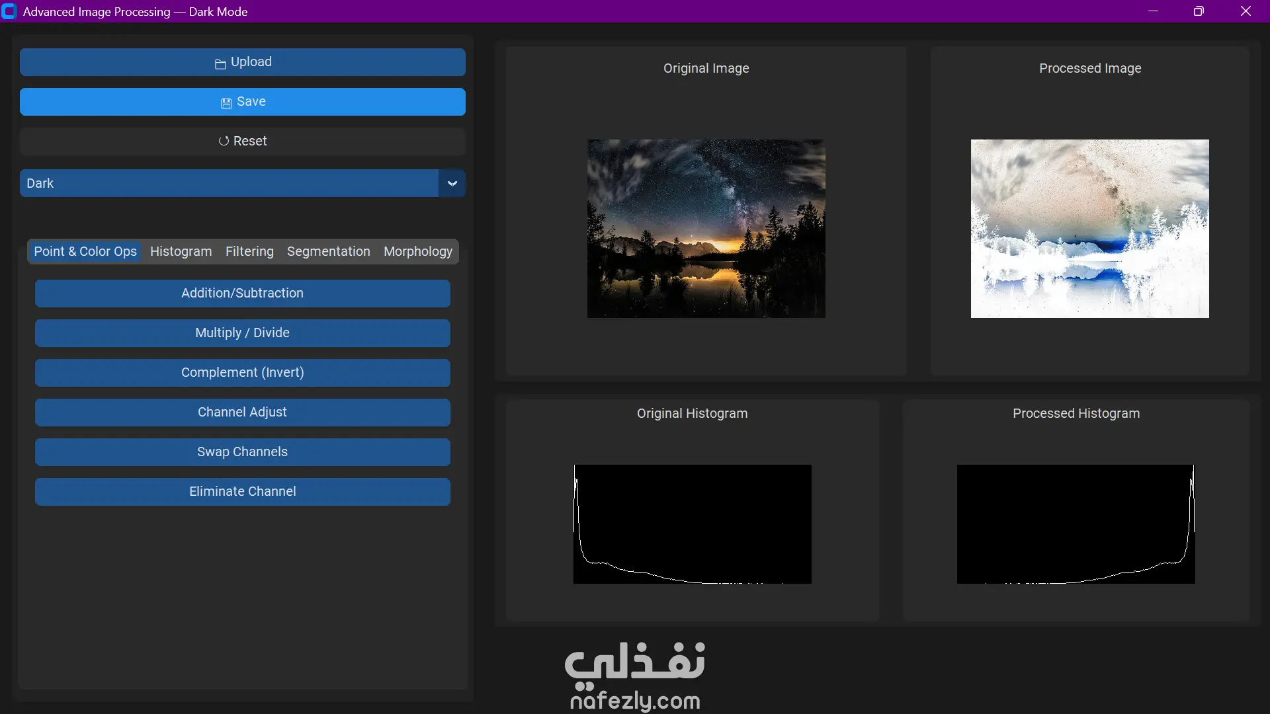1270x714 pixels.
Task: Click the Swap Channels button
Action: click(x=242, y=452)
